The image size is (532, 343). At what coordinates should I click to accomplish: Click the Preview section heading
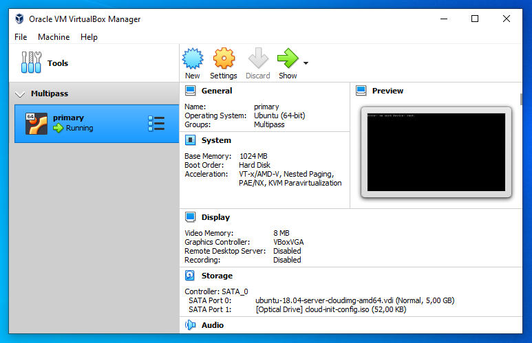coord(387,91)
